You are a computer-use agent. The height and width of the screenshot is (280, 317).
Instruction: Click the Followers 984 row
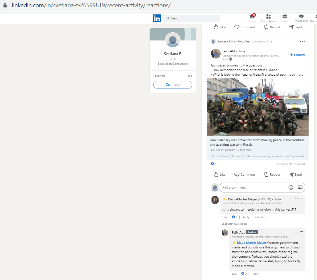tap(172, 76)
